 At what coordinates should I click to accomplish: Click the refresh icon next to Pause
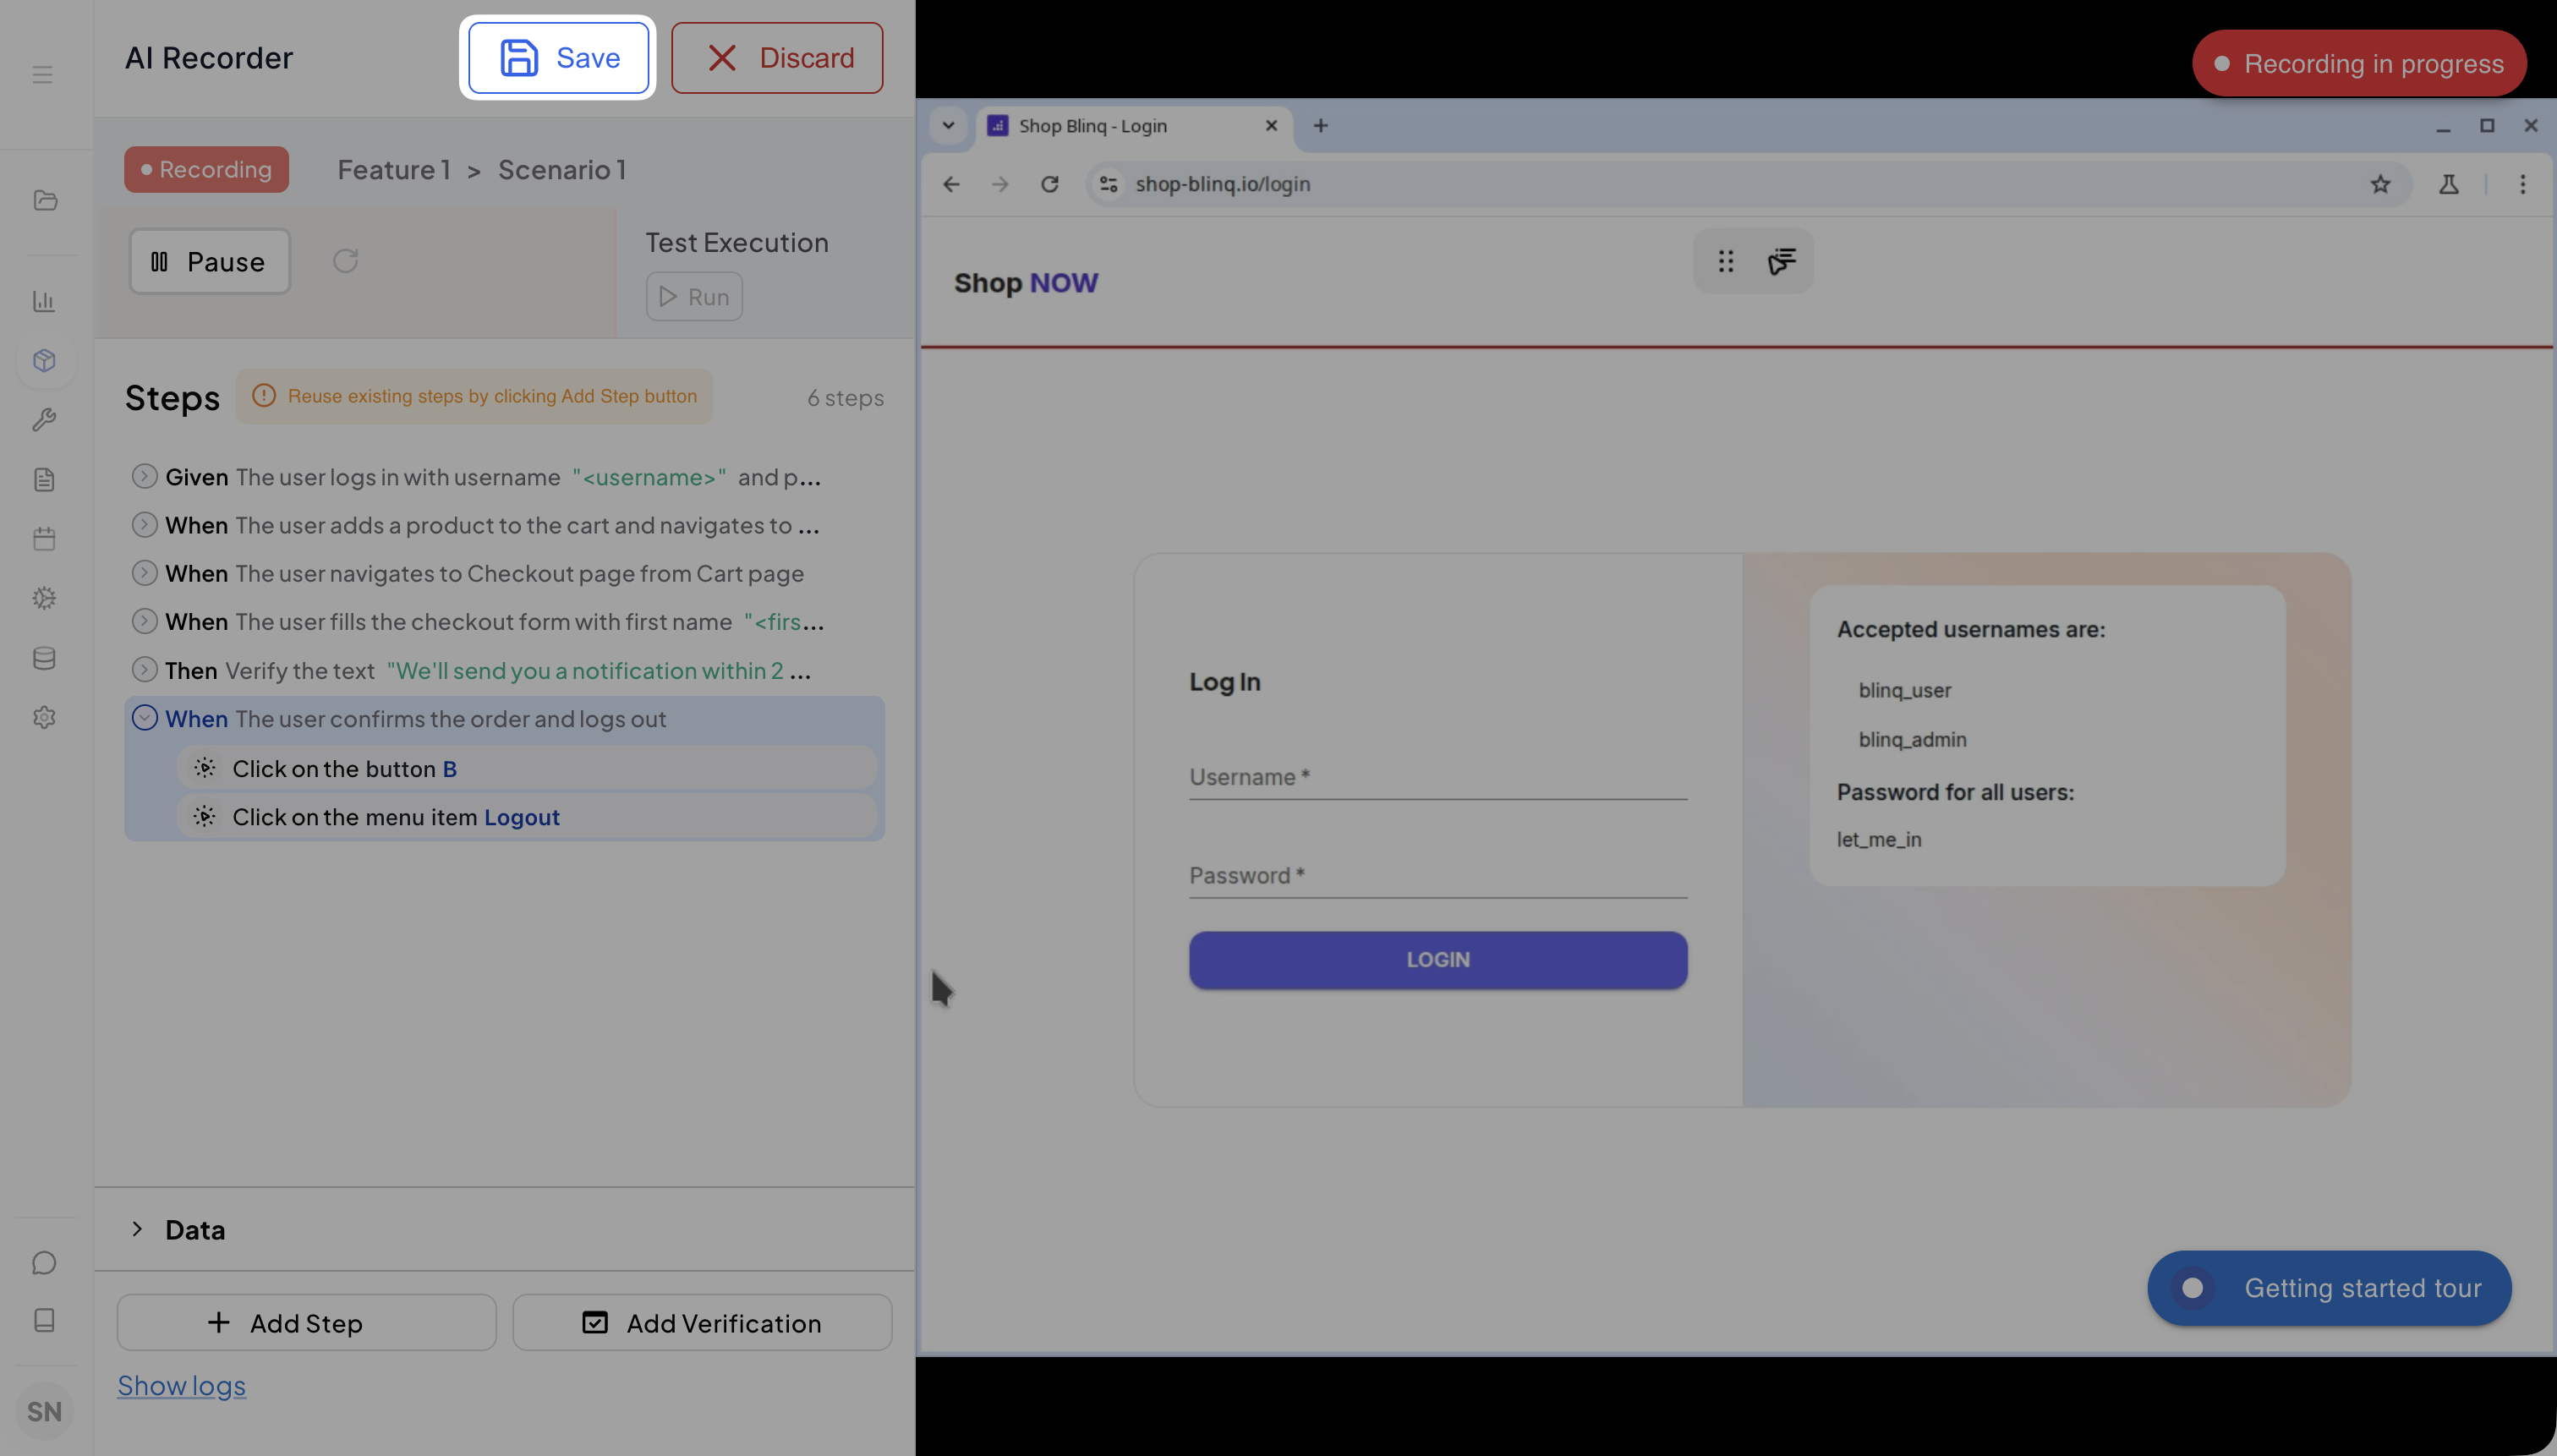pyautogui.click(x=345, y=261)
